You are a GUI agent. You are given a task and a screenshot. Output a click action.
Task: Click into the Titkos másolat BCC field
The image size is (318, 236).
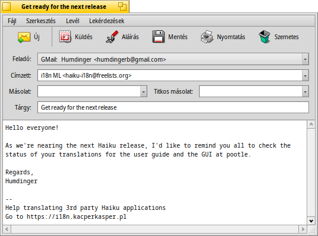click(251, 91)
